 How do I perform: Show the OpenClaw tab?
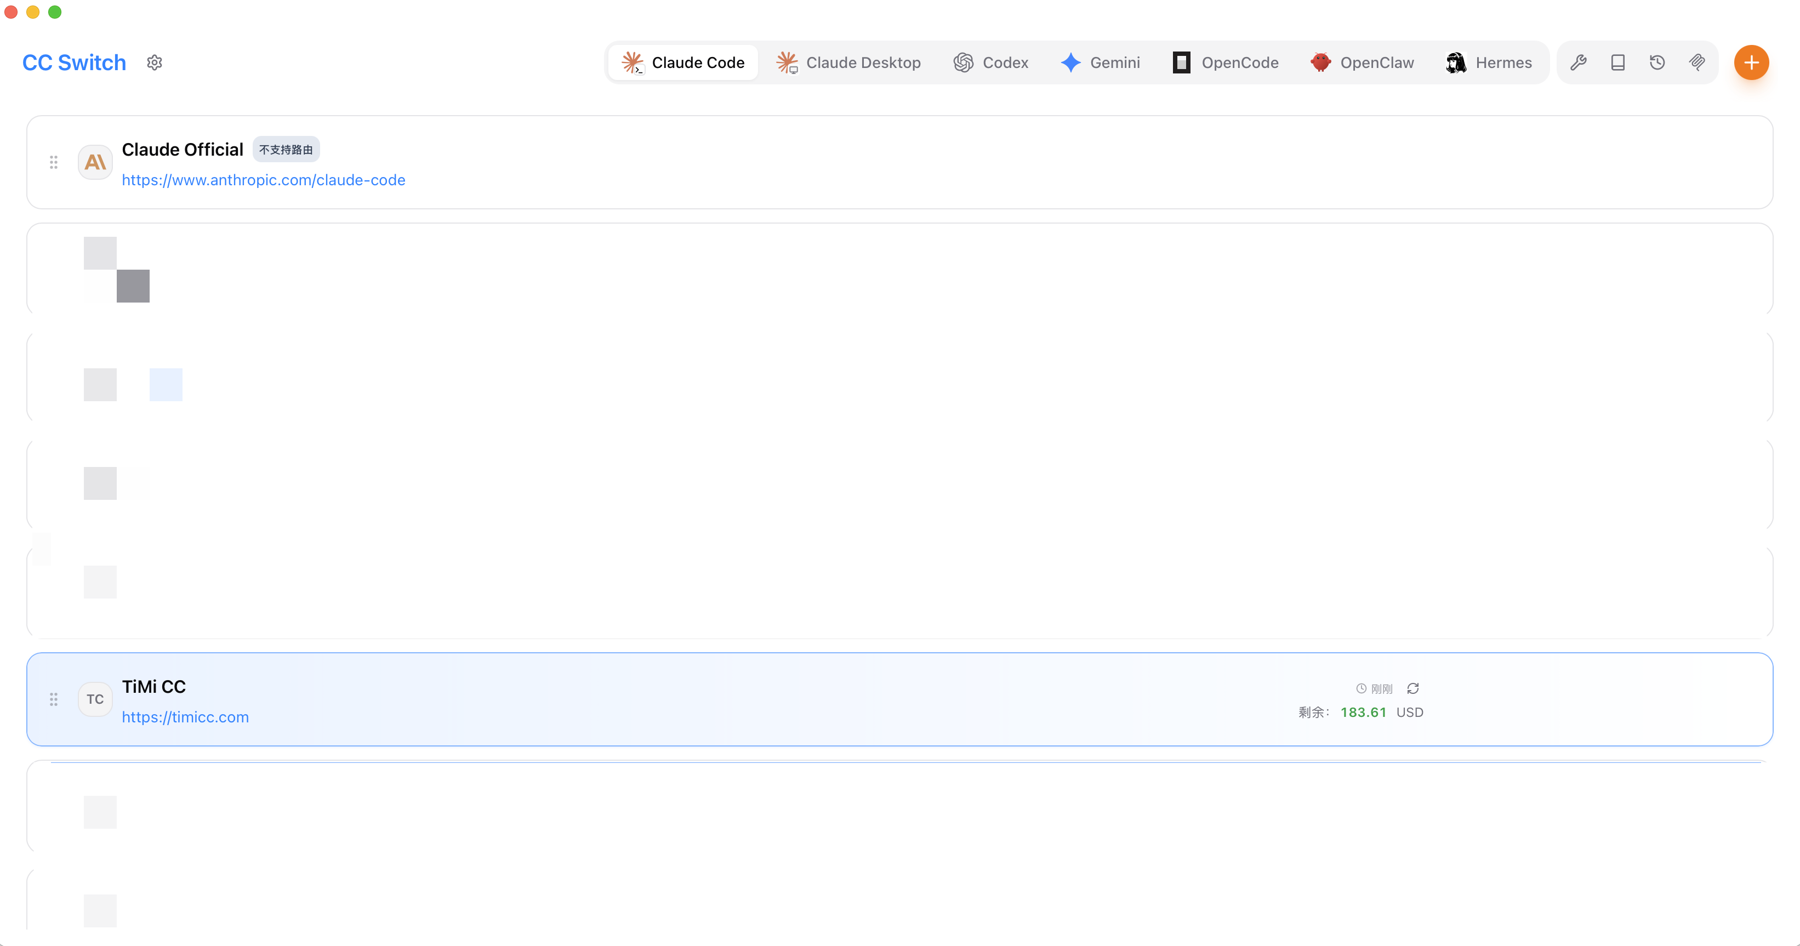(x=1363, y=63)
